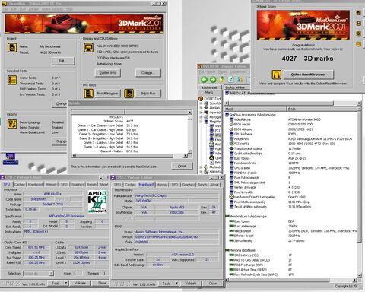
Task: Open the Graphics tab in CPU-Z Motherboard window
Action: [x=189, y=185]
